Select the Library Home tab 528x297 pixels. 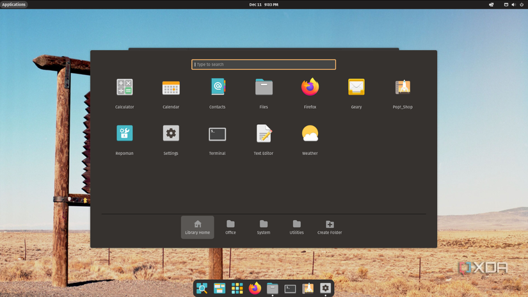[x=197, y=227]
